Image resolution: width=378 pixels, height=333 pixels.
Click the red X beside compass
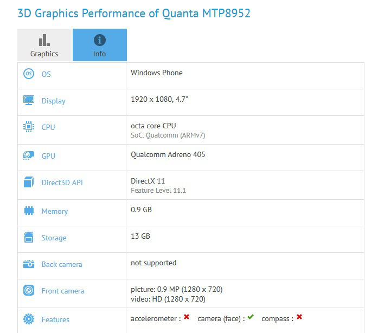tap(299, 317)
